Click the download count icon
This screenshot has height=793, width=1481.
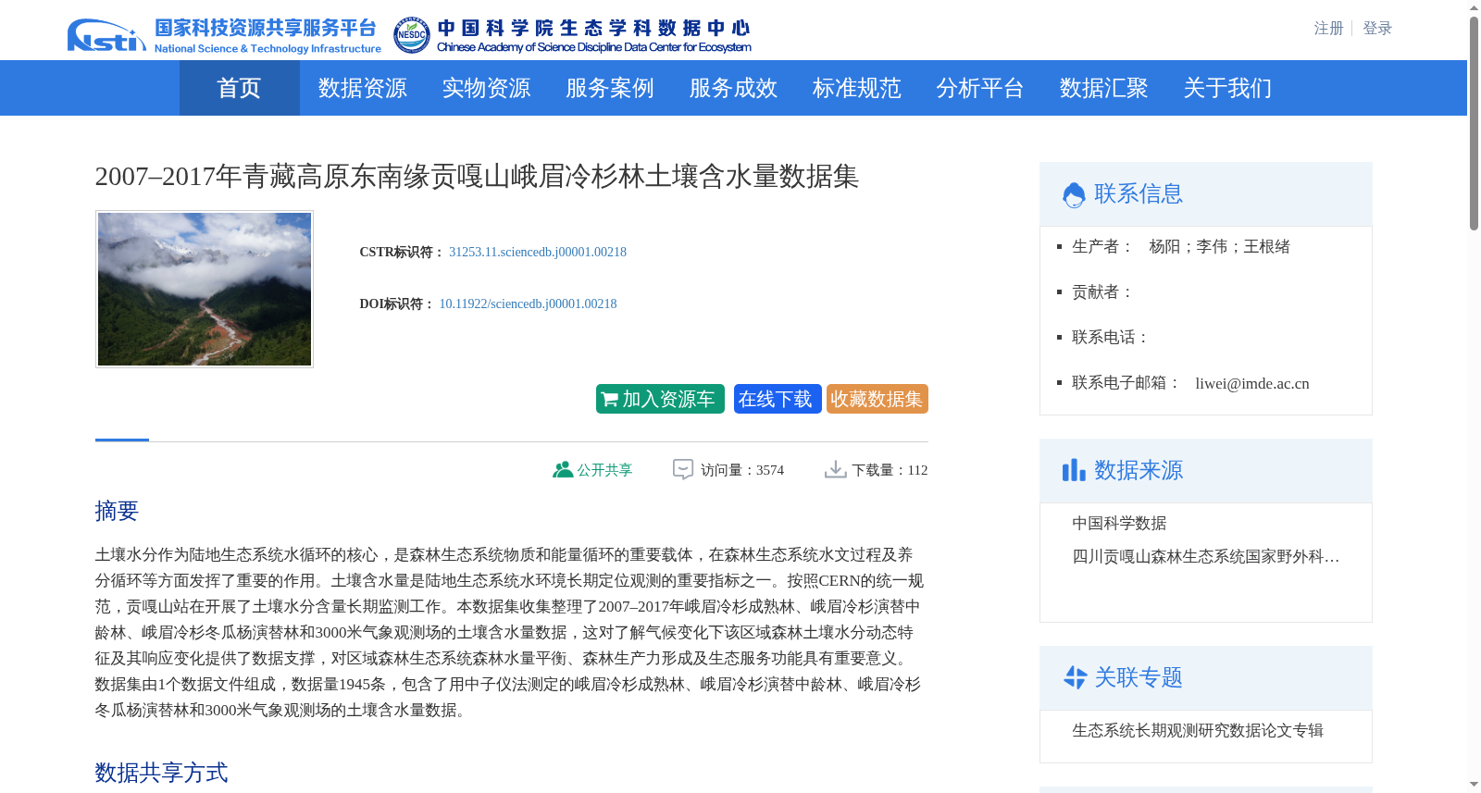tap(835, 469)
